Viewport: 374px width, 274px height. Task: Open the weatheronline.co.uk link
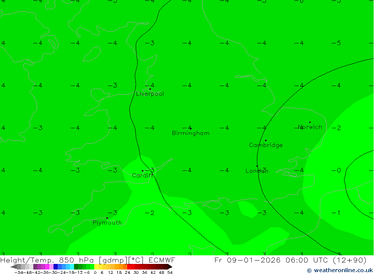340,270
